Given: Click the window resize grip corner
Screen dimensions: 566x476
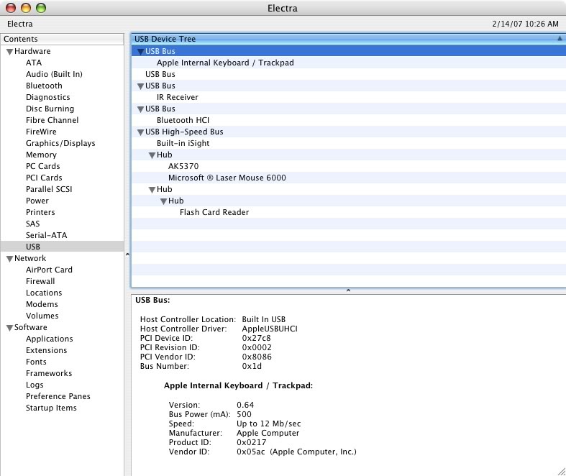Looking at the screenshot, I should point(560,470).
